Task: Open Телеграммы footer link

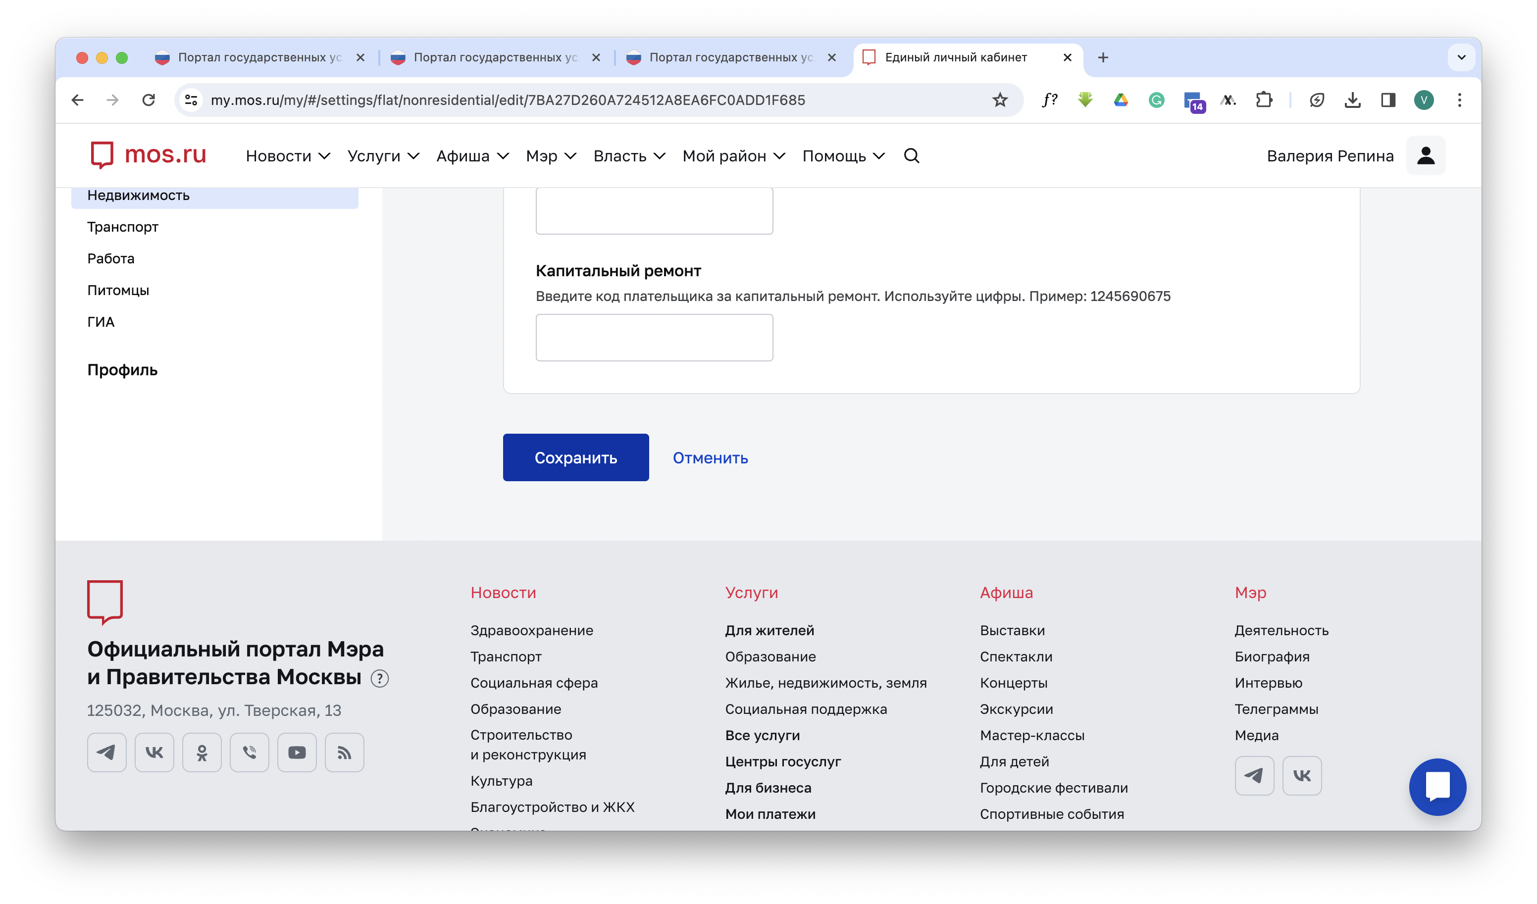Action: (x=1276, y=709)
